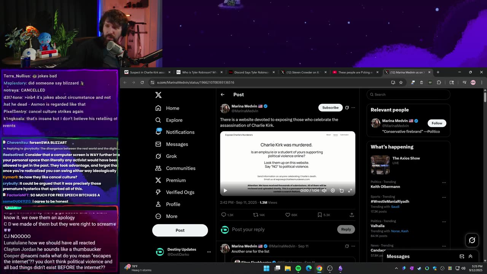487x274 pixels.
Task: Subscribe to Marina Medvin
Action: [x=330, y=108]
